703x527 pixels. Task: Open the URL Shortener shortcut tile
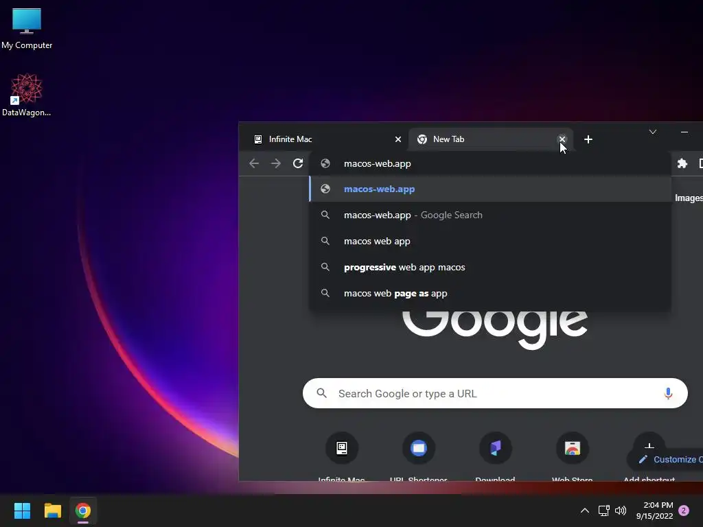(419, 456)
